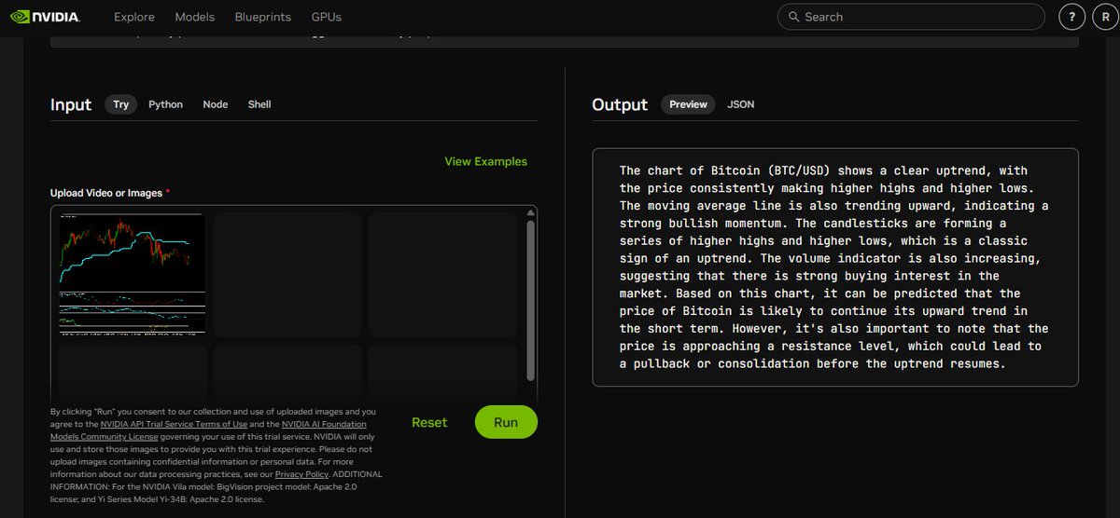Open the user account R avatar
1120x518 pixels.
[x=1104, y=17]
